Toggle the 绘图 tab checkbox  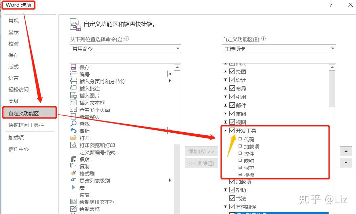coord(232,71)
